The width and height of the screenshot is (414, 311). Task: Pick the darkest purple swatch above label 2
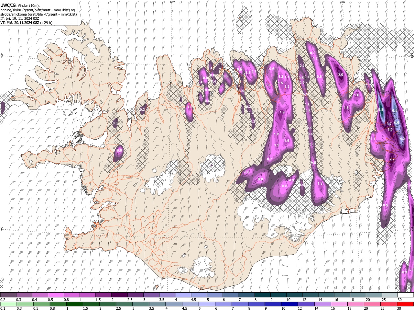(119, 295)
